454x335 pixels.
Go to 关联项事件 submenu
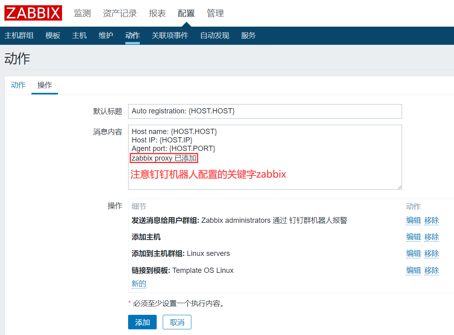click(x=170, y=36)
